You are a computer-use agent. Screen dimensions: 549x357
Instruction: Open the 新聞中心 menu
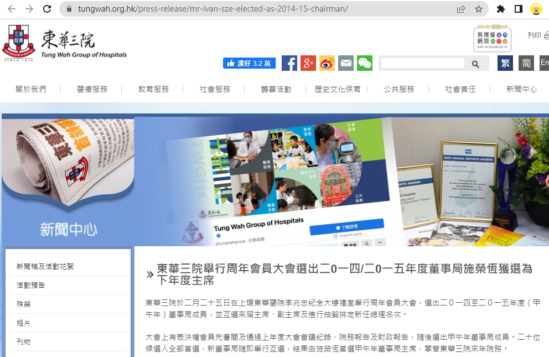pos(522,89)
